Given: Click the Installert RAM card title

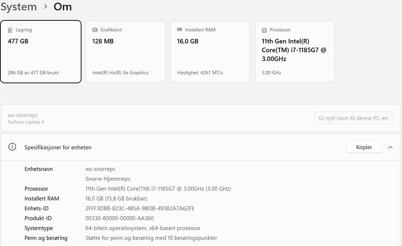Looking at the screenshot, I should 200,30.
